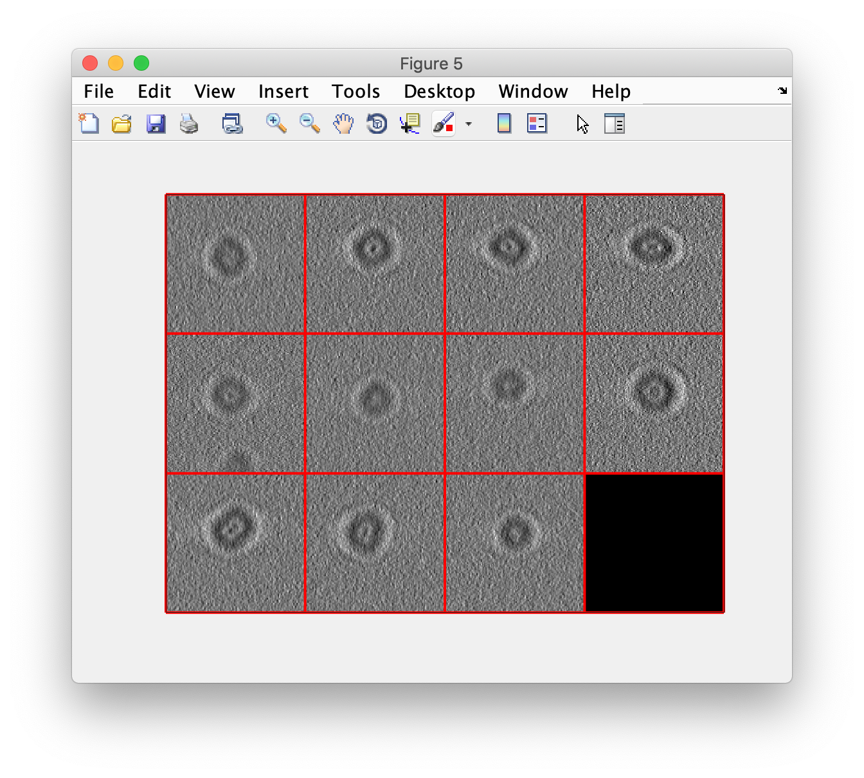Click the Print Preview icon
Image resolution: width=864 pixels, height=778 pixels.
coord(232,123)
